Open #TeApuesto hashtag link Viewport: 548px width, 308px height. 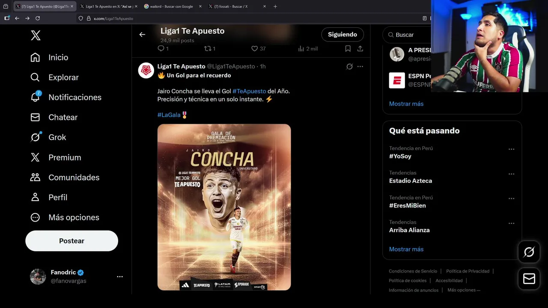click(249, 91)
